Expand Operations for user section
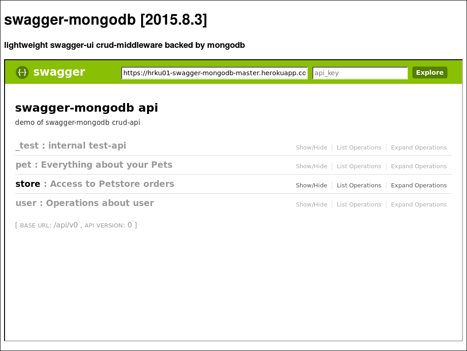This screenshot has height=351, width=467. (x=419, y=204)
